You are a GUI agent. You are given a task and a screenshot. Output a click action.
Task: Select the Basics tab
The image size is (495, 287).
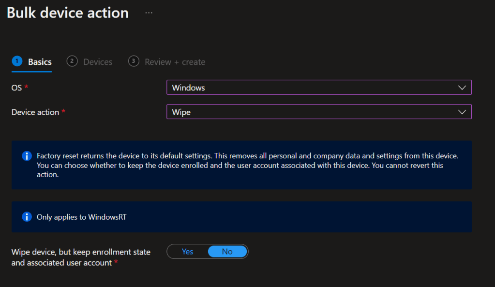tap(39, 61)
